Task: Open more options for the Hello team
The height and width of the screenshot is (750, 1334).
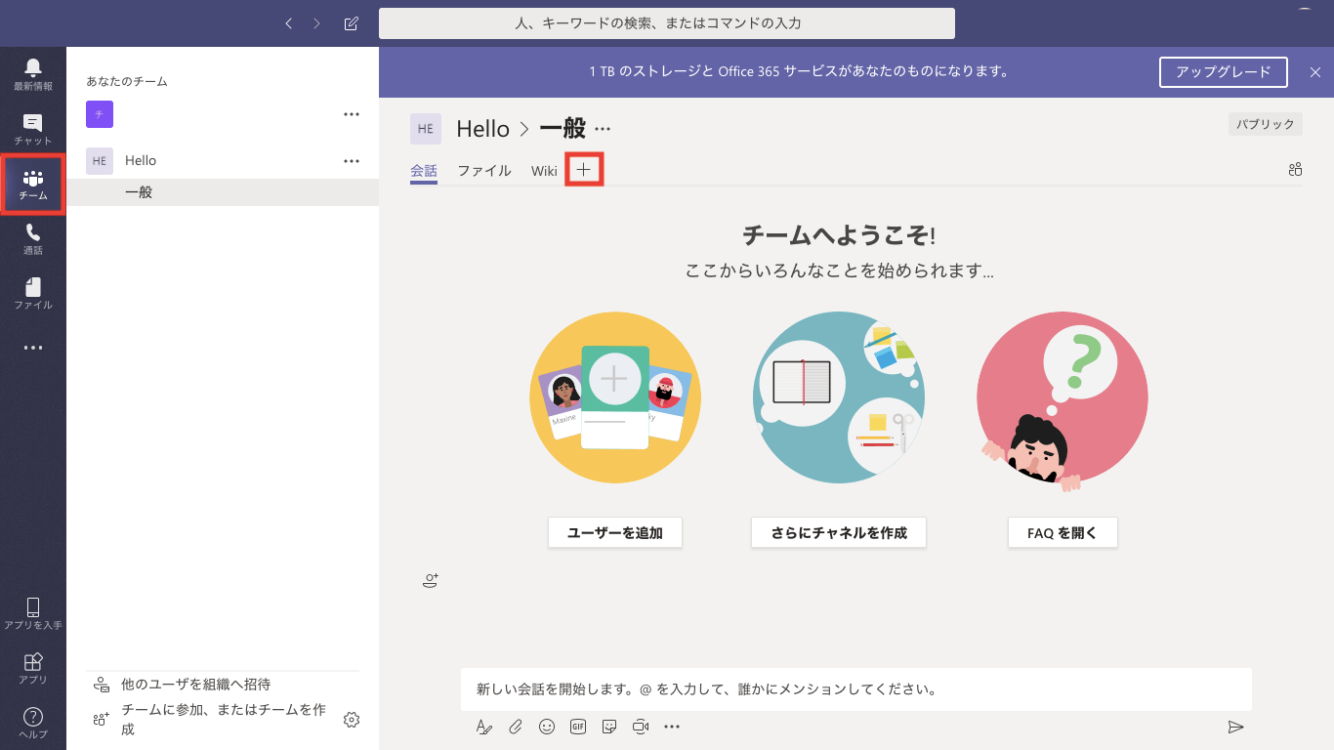Action: pos(352,161)
